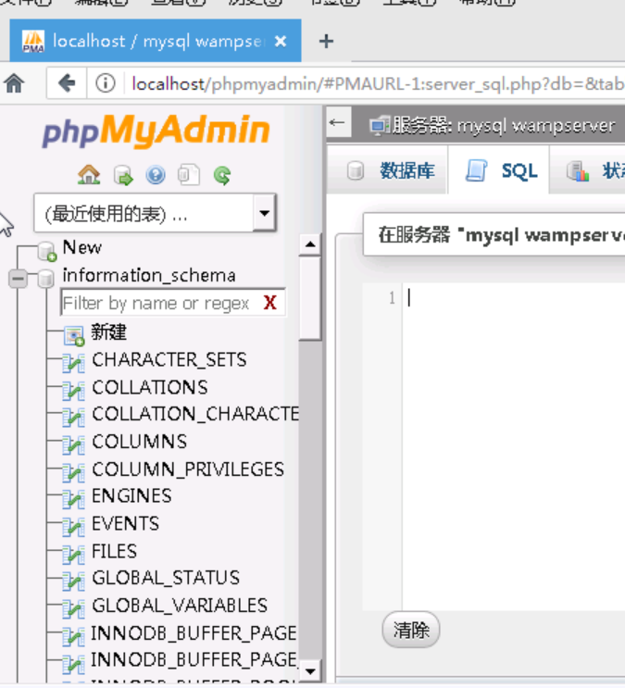The image size is (625, 688).
Task: Click the information_schema database icon
Action: pyautogui.click(x=45, y=278)
